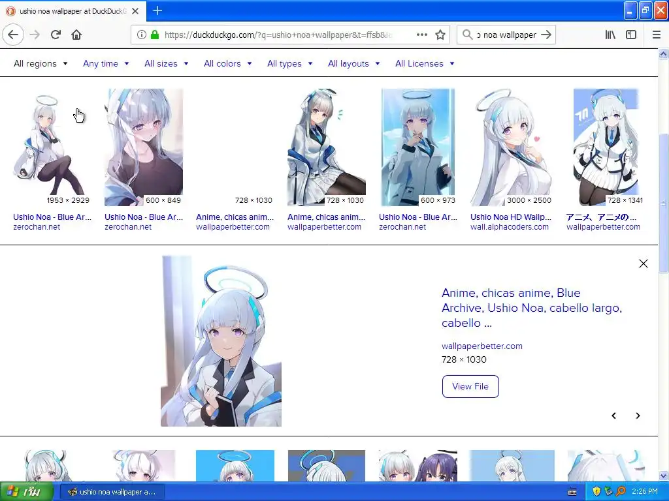Click the noa wallpaper search box
The image size is (669, 501).
click(506, 35)
